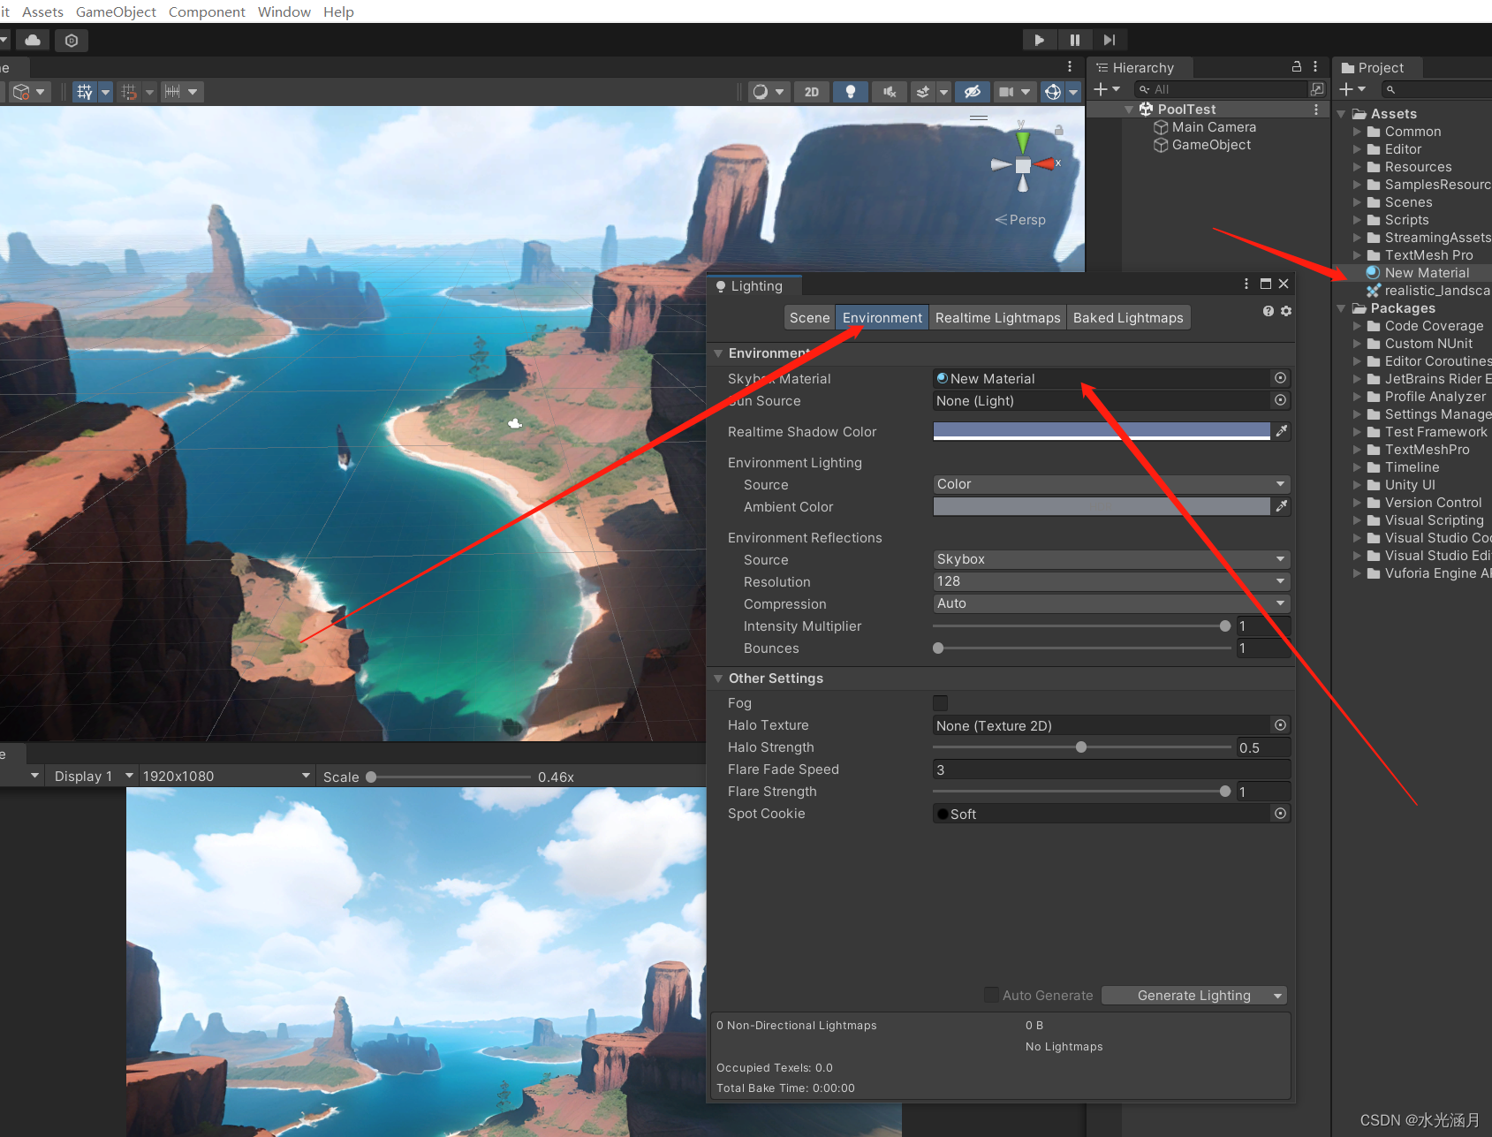This screenshot has height=1137, width=1492.
Task: Open Gizmos dropdown arrow
Action: pyautogui.click(x=1073, y=92)
